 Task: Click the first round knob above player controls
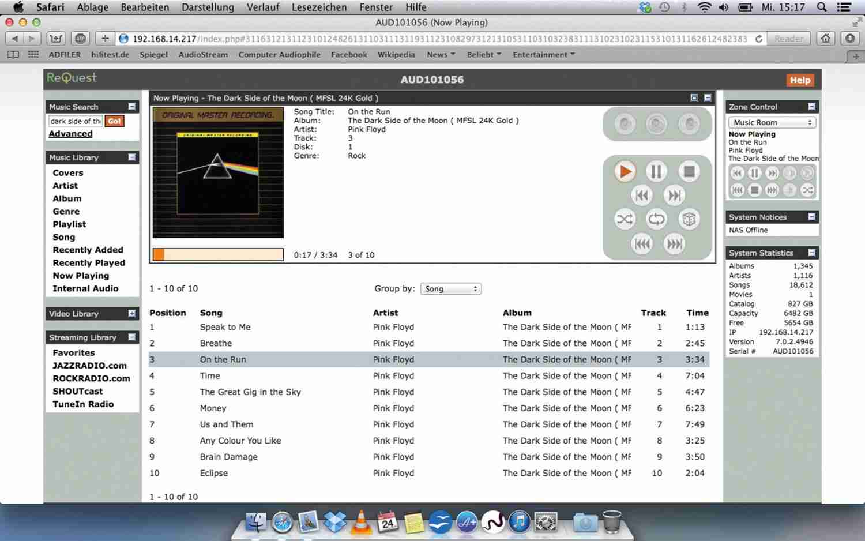(625, 124)
